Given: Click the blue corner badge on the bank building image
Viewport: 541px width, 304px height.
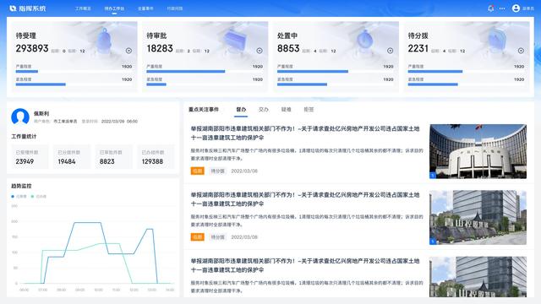Looking at the screenshot, I should (432, 176).
